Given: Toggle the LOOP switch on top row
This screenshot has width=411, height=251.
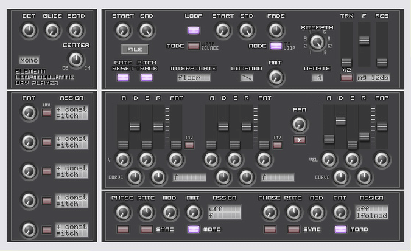Looking at the screenshot, I should coord(194,30).
